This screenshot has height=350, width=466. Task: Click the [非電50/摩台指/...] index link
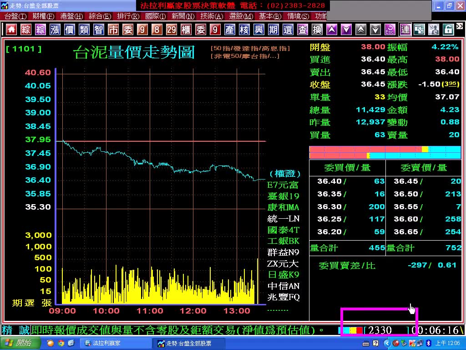tap(245, 56)
